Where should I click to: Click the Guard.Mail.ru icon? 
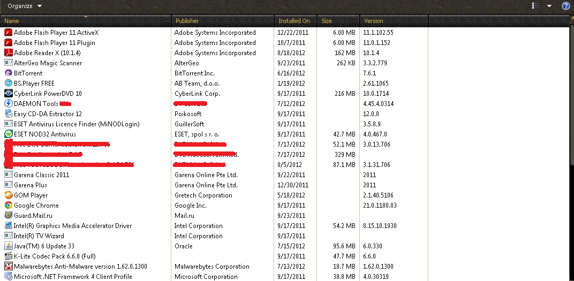(8, 216)
